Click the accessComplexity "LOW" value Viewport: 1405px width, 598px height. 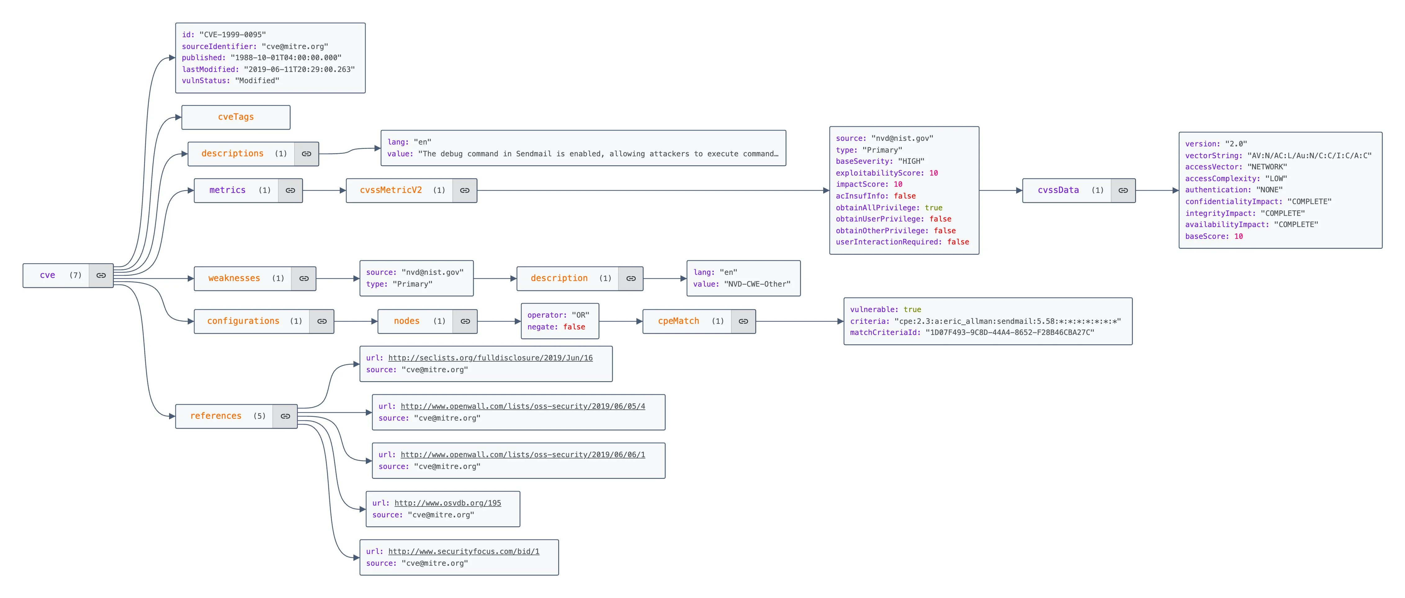(x=1276, y=179)
